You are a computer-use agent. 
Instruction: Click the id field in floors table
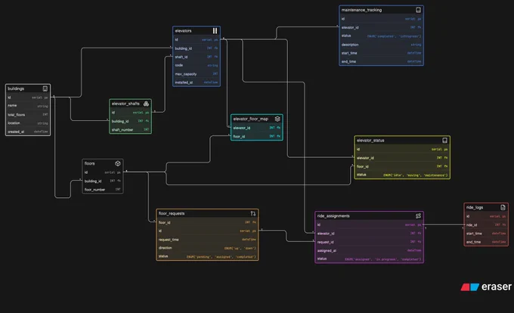(103, 172)
